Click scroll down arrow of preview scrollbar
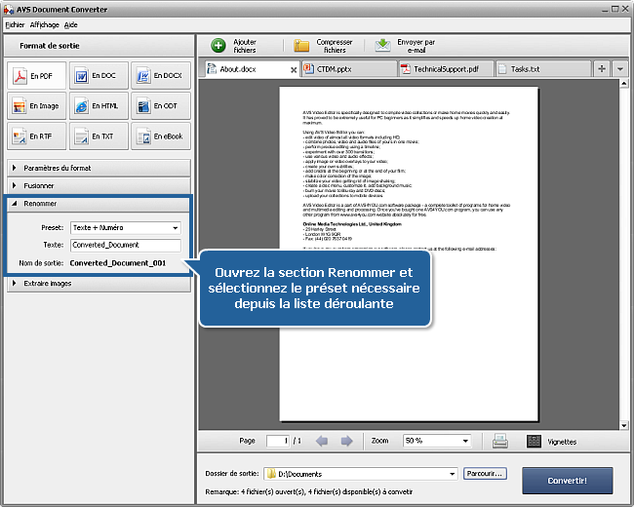Viewport: 634px width, 507px height. [624, 425]
